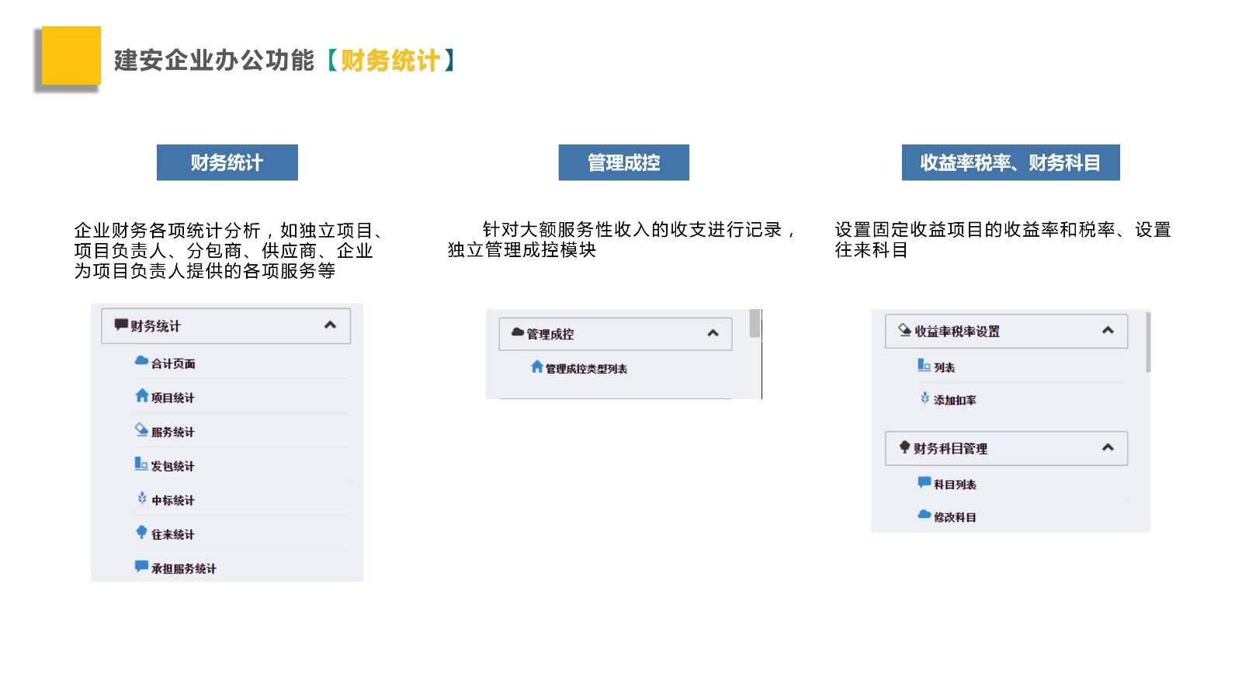This screenshot has height=699, width=1242.
Task: Click the 收益率税率、财务科目 heading button
Action: pos(1011,162)
